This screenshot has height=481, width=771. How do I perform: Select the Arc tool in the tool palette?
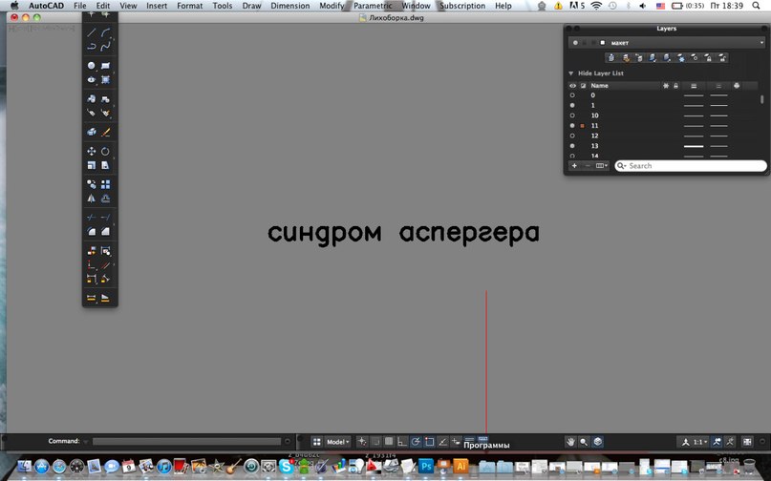pyautogui.click(x=105, y=32)
